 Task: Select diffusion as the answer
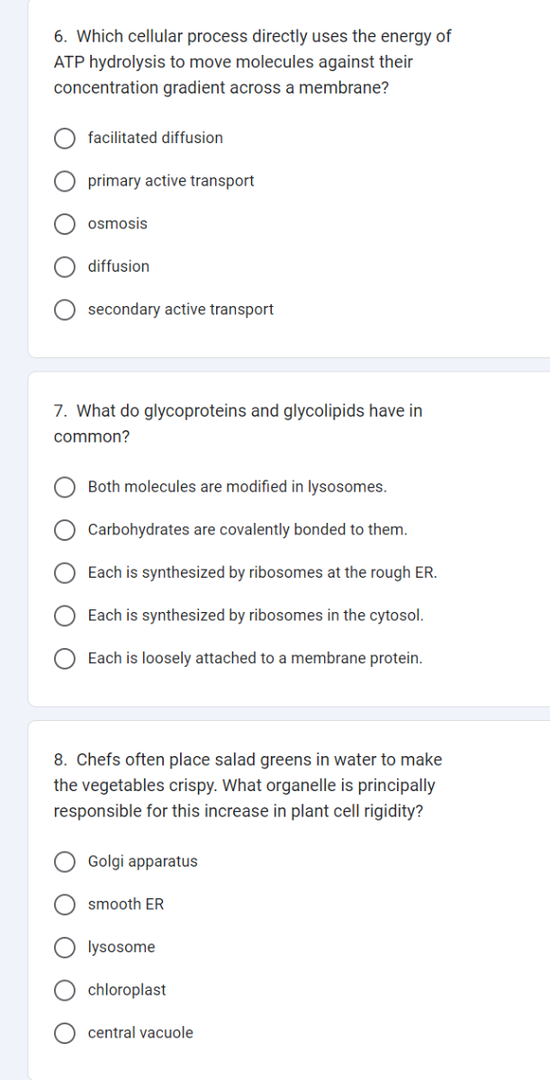point(64,266)
